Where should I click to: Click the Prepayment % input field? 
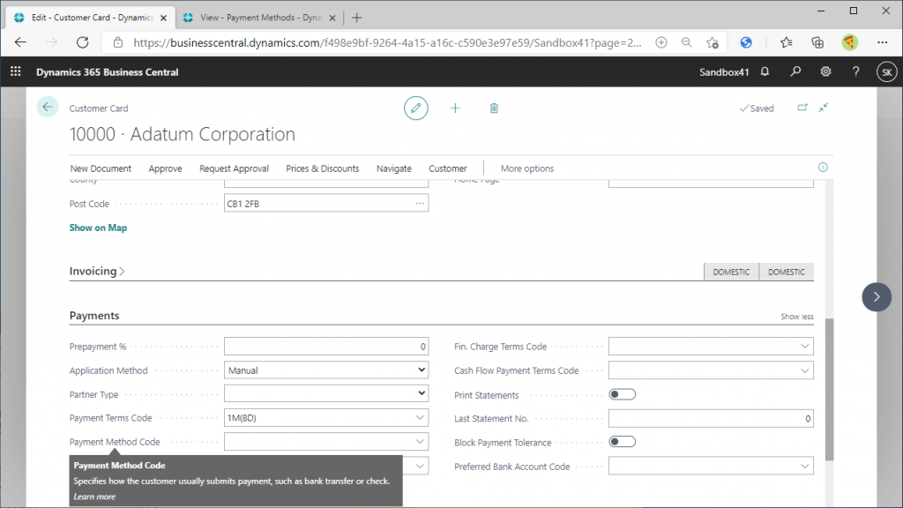click(325, 347)
